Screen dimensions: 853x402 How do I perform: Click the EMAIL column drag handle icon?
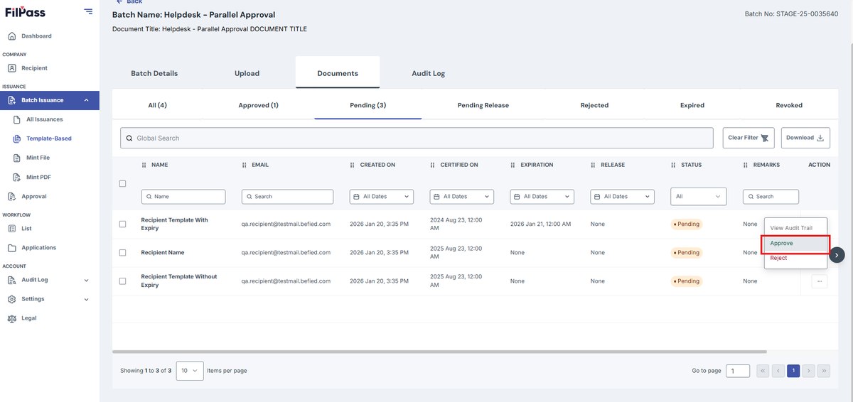(245, 165)
